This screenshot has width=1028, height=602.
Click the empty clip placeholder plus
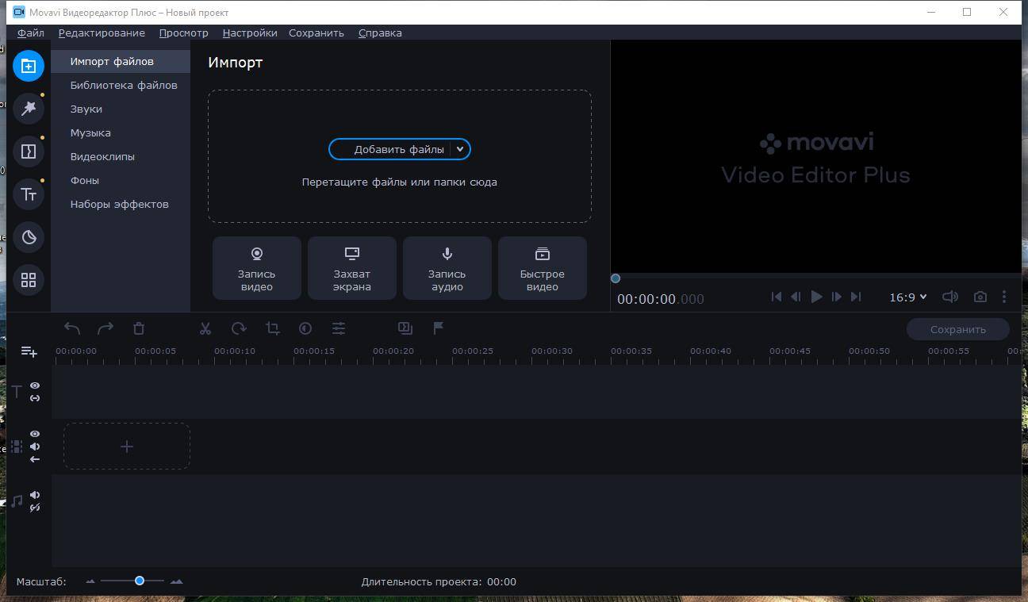tap(127, 447)
